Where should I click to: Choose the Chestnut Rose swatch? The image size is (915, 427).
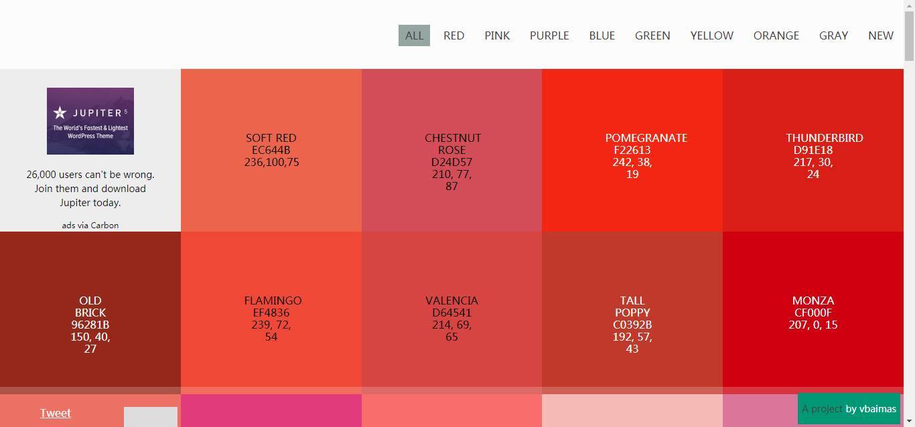(x=451, y=150)
